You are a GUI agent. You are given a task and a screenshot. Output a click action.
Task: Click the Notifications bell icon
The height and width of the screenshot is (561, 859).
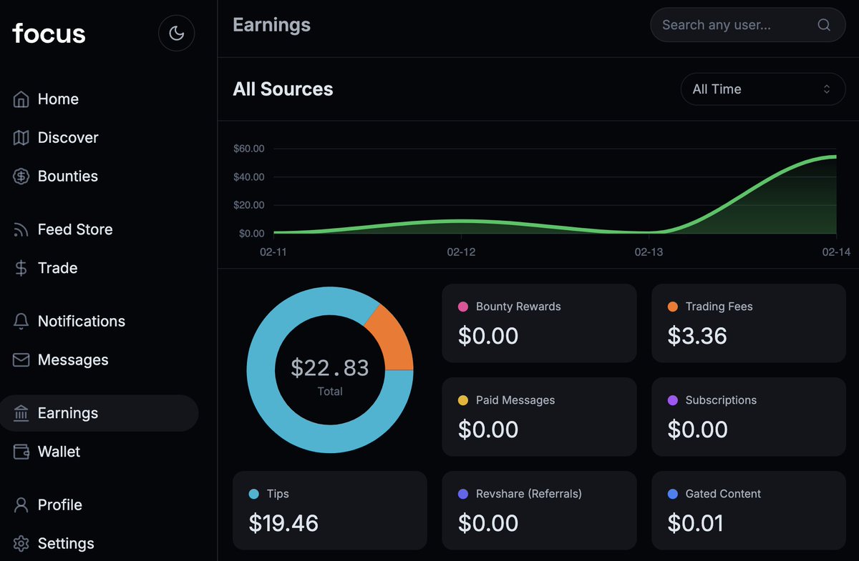[21, 322]
